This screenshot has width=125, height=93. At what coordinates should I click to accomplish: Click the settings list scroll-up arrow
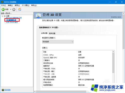click(113, 52)
